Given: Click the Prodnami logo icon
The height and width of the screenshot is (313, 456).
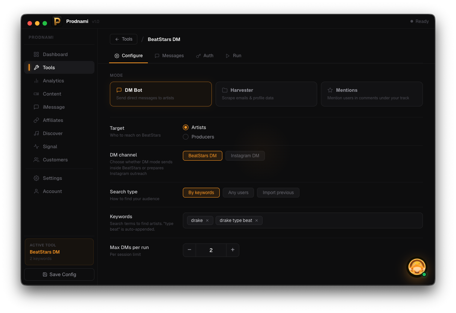Looking at the screenshot, I should coord(57,21).
